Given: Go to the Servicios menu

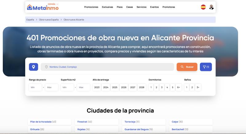Looking at the screenshot, I should click(141, 7).
